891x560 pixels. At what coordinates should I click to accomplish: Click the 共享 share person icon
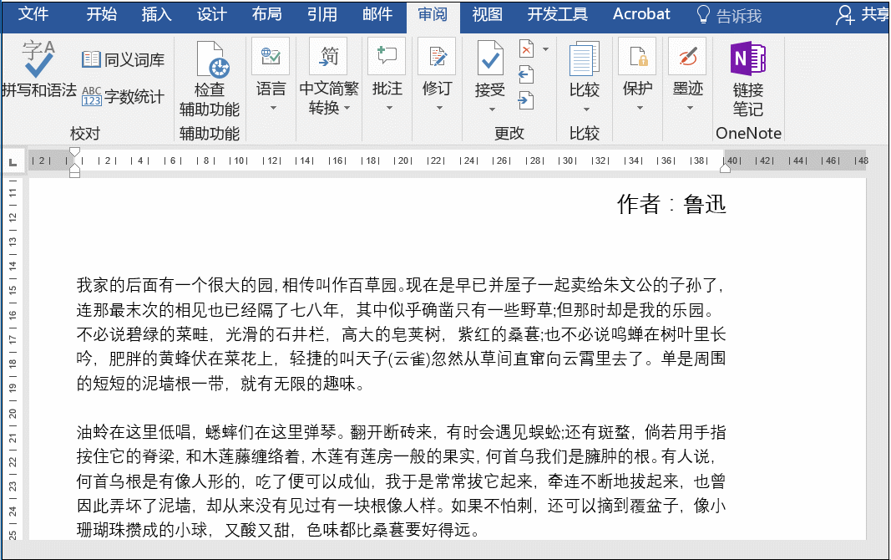click(x=845, y=15)
